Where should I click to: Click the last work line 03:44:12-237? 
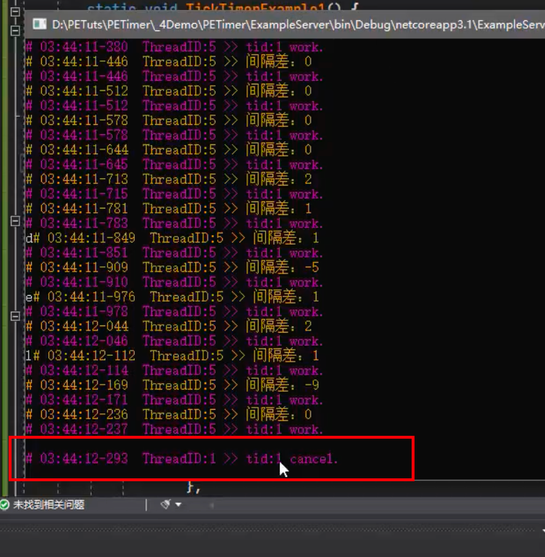tap(173, 429)
